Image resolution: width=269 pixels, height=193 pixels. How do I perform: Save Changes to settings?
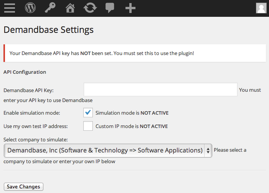(23, 187)
